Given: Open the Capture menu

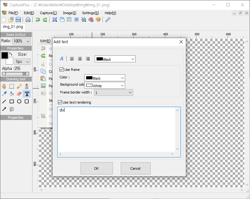Looking at the screenshot, I should point(48,13).
